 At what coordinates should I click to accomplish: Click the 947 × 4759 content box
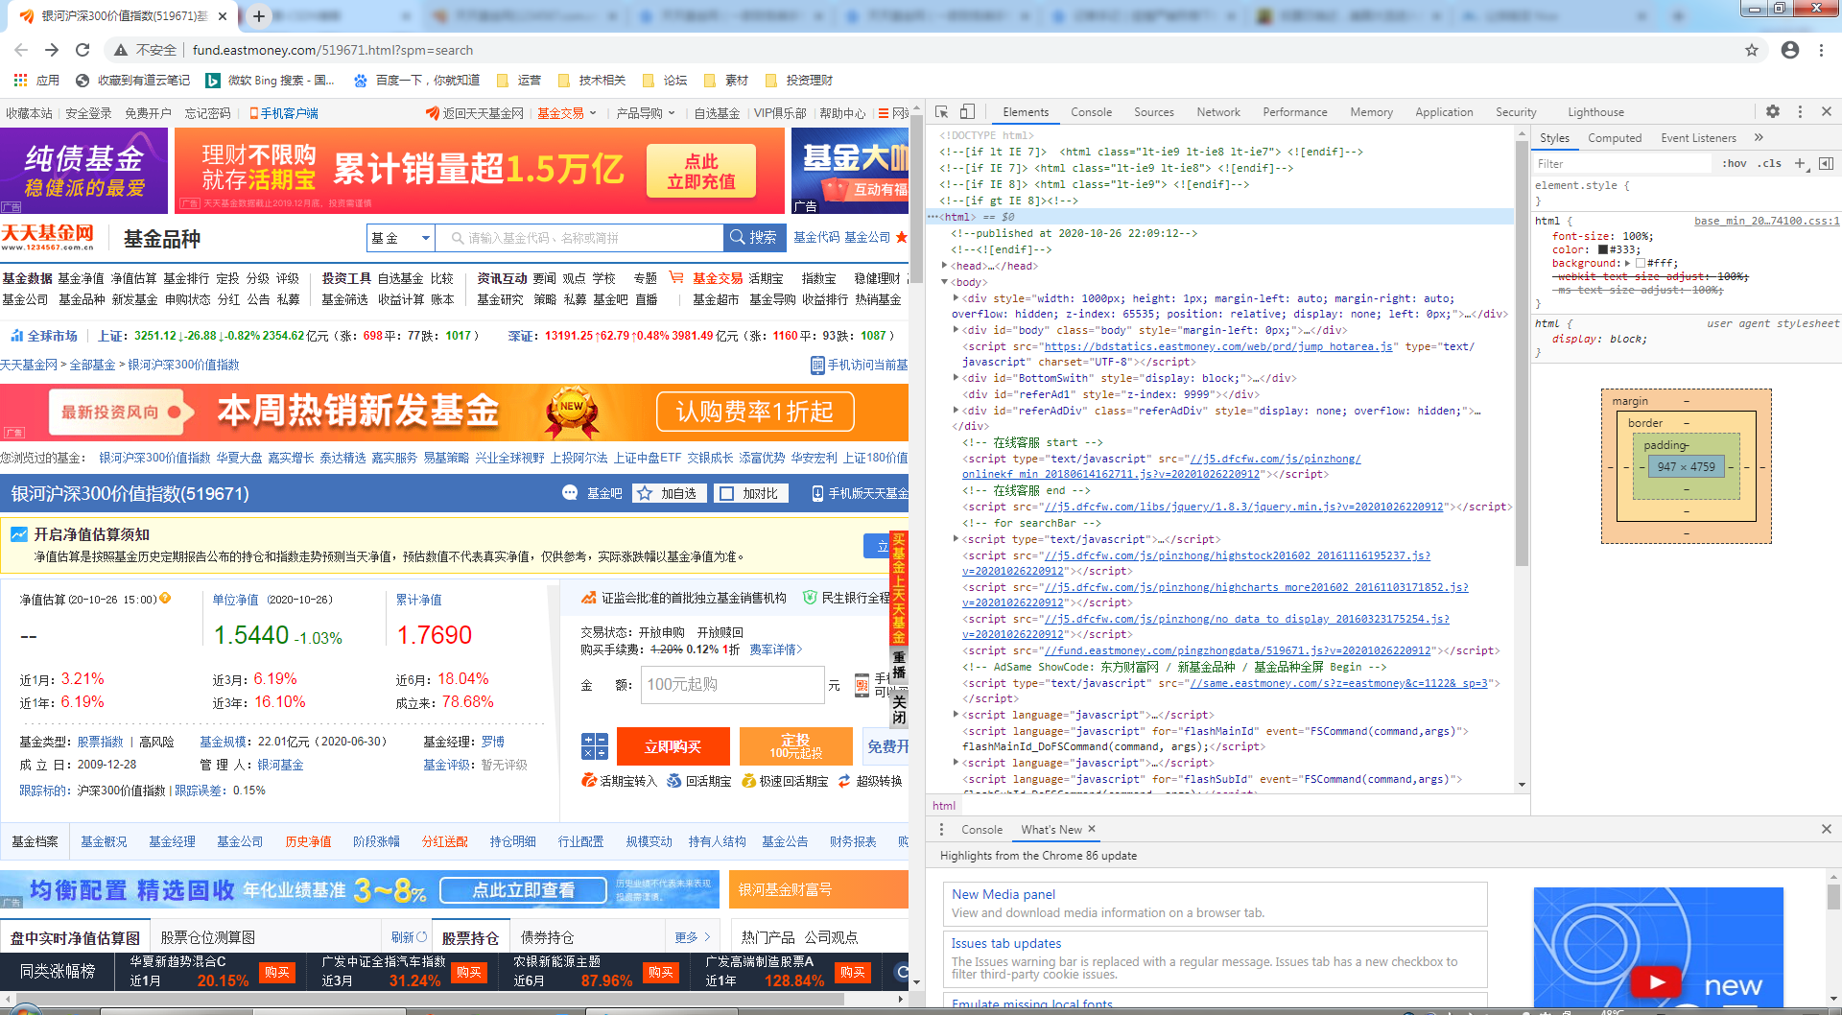(1686, 466)
